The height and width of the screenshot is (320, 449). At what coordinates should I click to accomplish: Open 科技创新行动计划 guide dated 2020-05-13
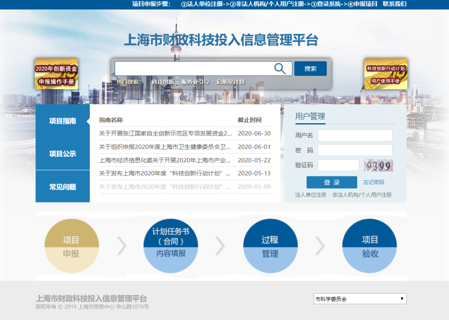[x=165, y=173]
